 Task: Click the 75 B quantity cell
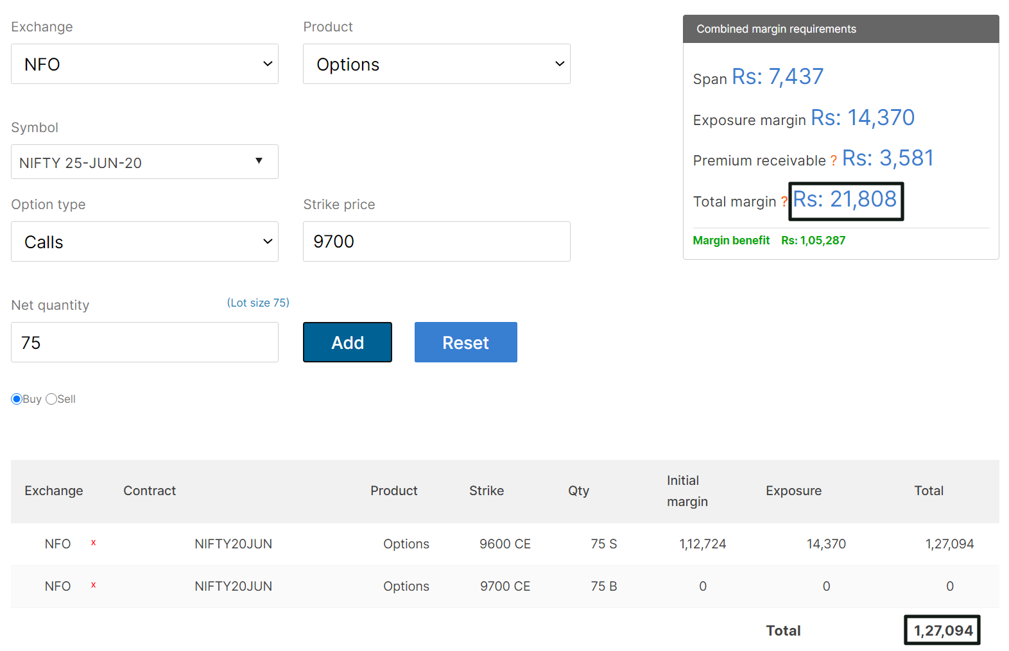[x=604, y=586]
